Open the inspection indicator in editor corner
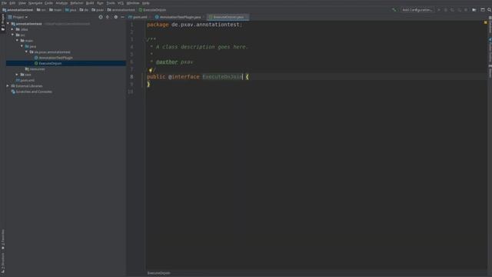492x277 pixels. pyautogui.click(x=485, y=22)
